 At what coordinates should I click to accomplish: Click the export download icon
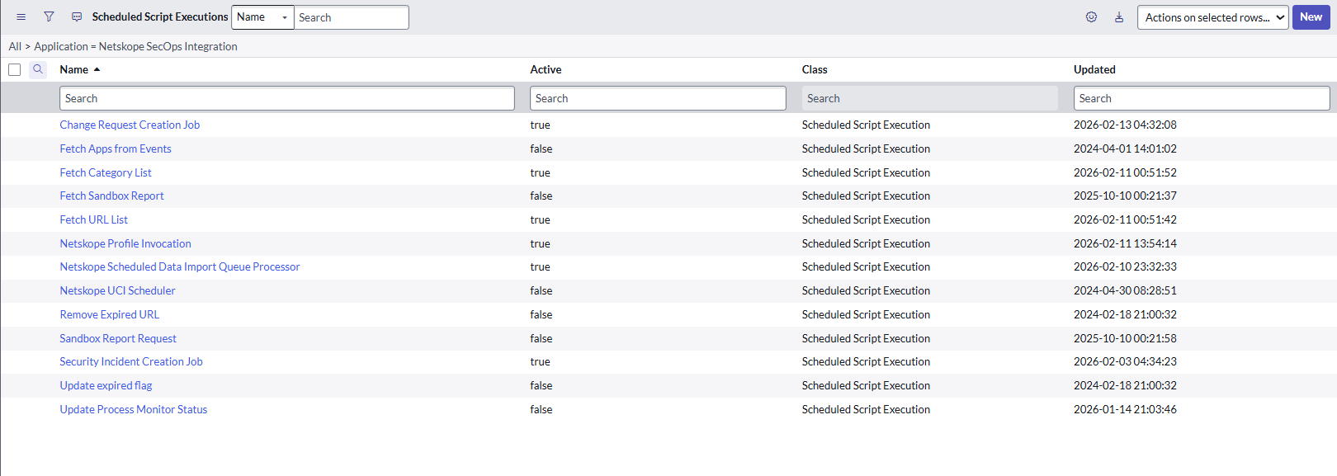point(1119,16)
